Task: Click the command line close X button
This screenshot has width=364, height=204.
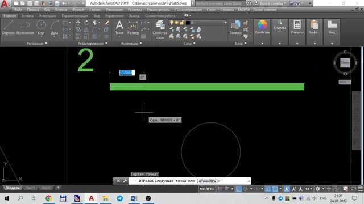Action: [118, 181]
